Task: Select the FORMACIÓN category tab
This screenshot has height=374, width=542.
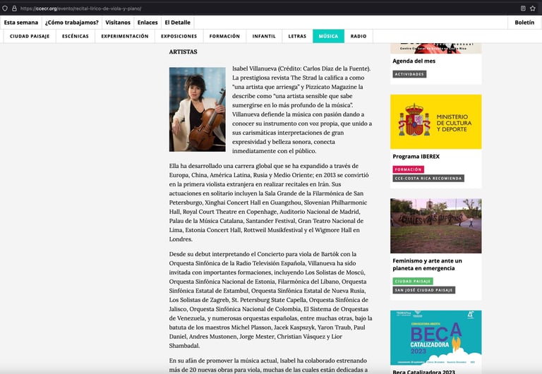Action: 224,36
